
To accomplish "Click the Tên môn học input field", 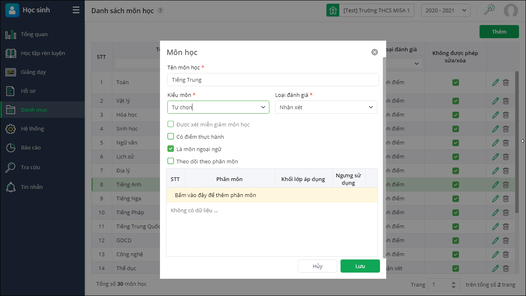I will click(x=273, y=80).
